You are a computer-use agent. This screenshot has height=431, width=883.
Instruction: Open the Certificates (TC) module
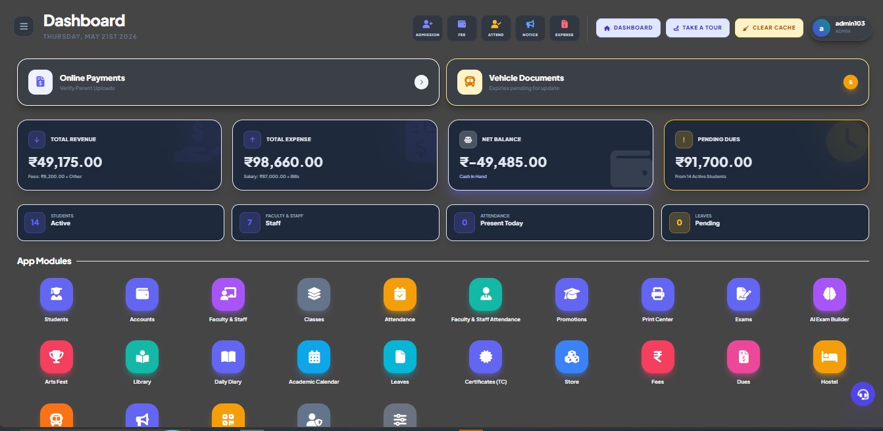[x=486, y=357]
